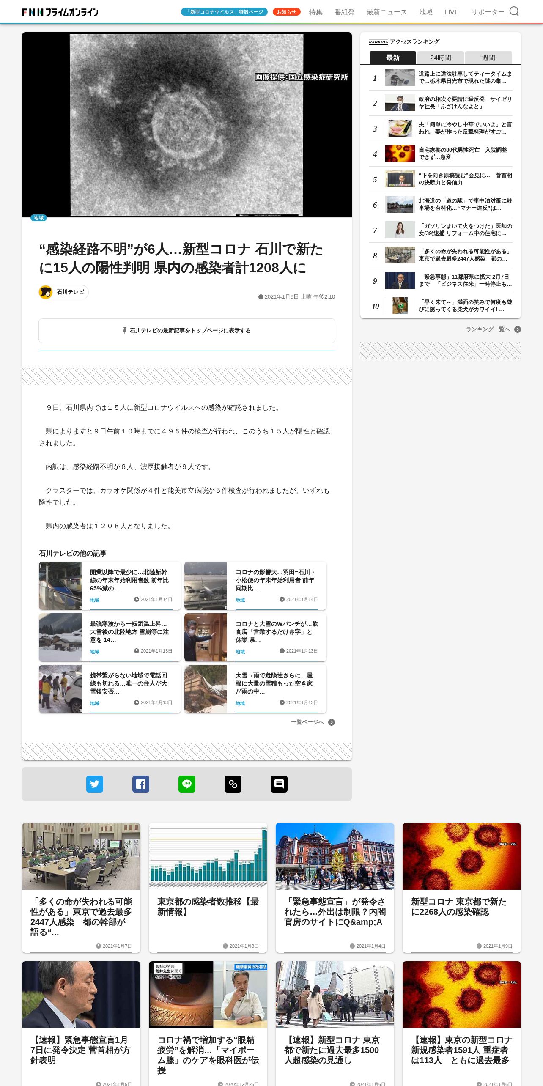This screenshot has height=1086, width=543.
Task: Click the 石川テレビ channel avatar icon
Action: click(46, 292)
